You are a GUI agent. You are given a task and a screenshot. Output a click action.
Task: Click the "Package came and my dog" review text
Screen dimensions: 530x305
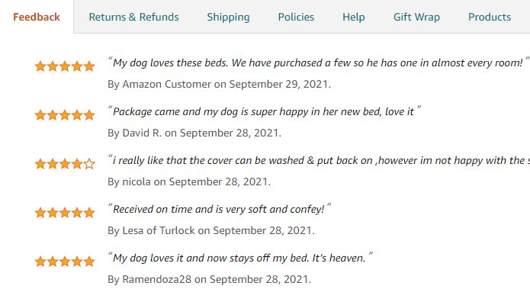264,111
